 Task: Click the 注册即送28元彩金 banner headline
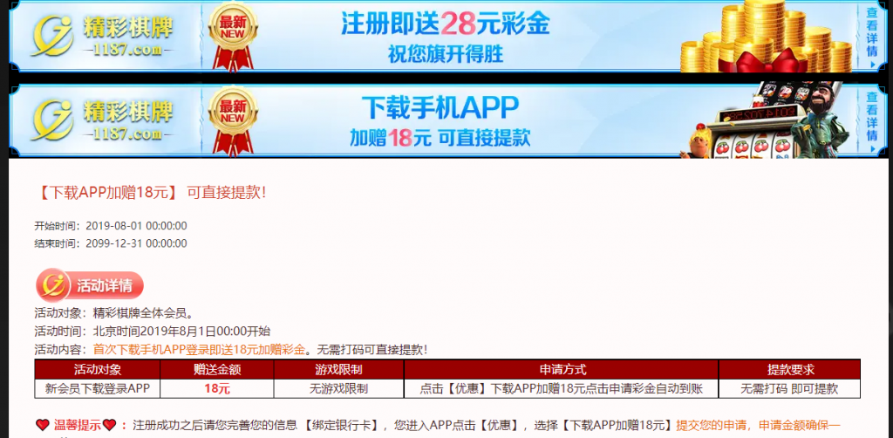point(446,24)
